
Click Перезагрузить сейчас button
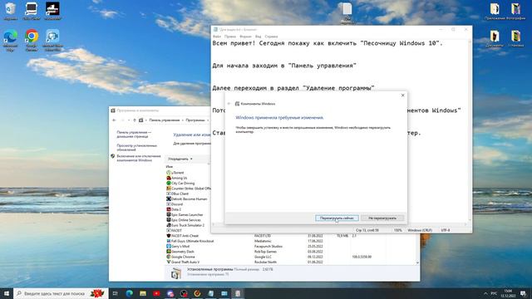[337, 218]
